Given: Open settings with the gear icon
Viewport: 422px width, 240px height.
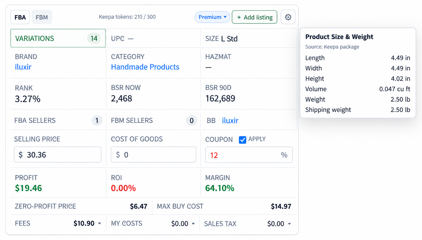Looking at the screenshot, I should coord(288,17).
